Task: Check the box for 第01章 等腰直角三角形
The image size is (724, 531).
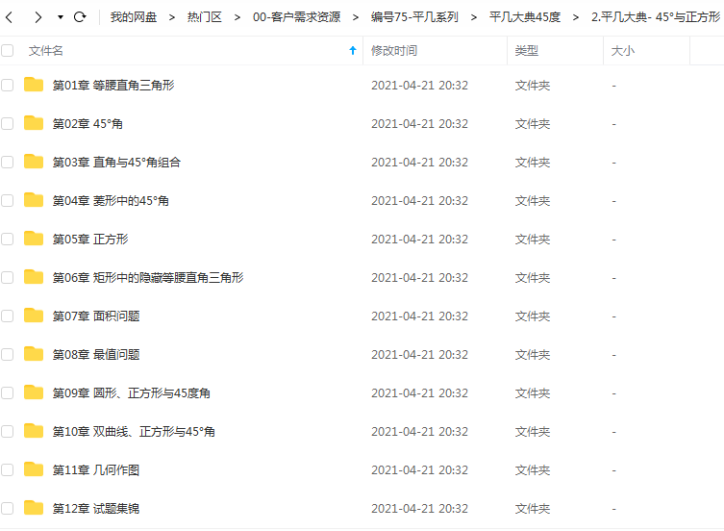Action: click(7, 85)
